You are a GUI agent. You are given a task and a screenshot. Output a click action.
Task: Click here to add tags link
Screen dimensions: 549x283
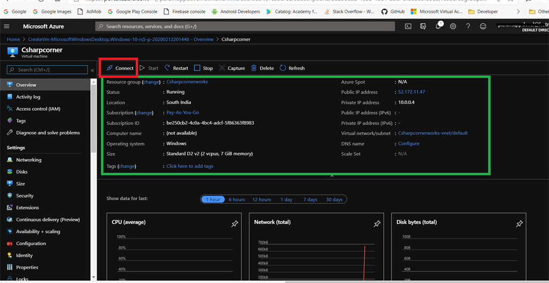(x=190, y=166)
